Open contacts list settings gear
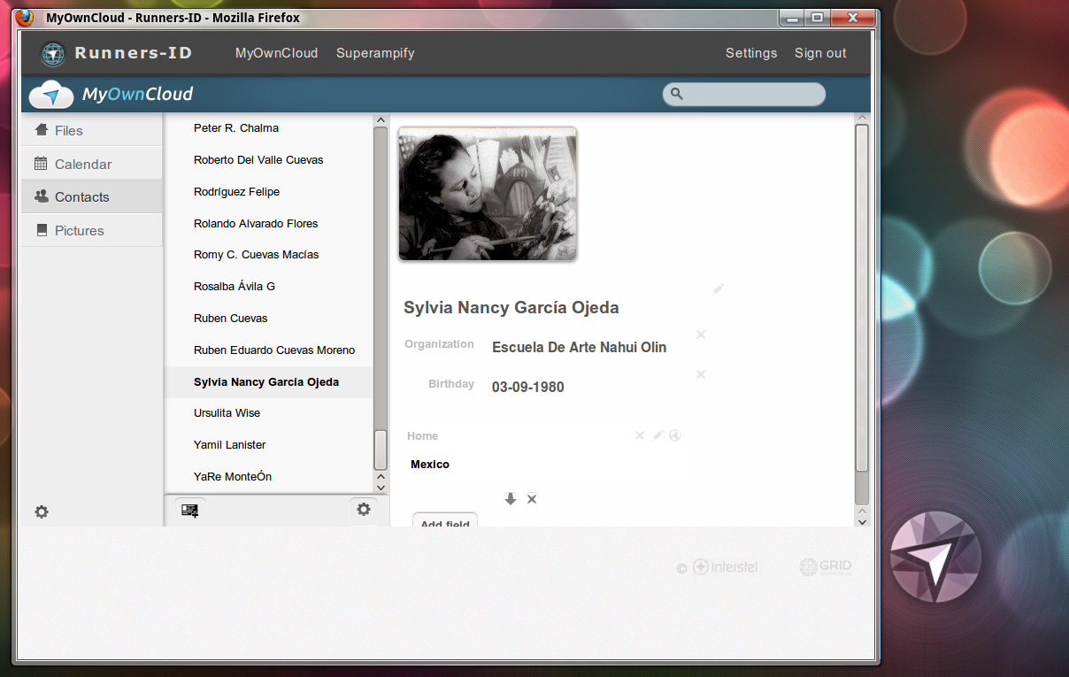The width and height of the screenshot is (1069, 677). pyautogui.click(x=363, y=509)
